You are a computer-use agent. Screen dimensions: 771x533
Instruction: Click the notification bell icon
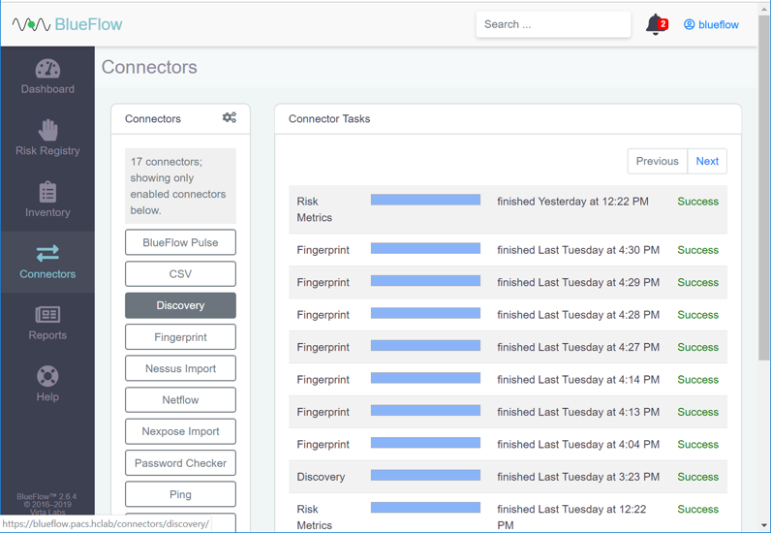coord(655,25)
